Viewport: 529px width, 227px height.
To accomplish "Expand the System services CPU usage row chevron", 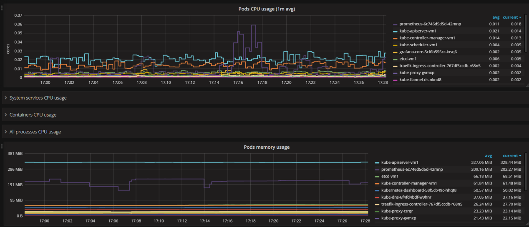I will tap(5, 98).
